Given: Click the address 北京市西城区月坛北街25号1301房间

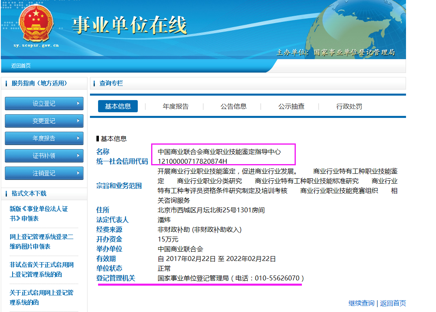Looking at the screenshot, I should pyautogui.click(x=211, y=210).
